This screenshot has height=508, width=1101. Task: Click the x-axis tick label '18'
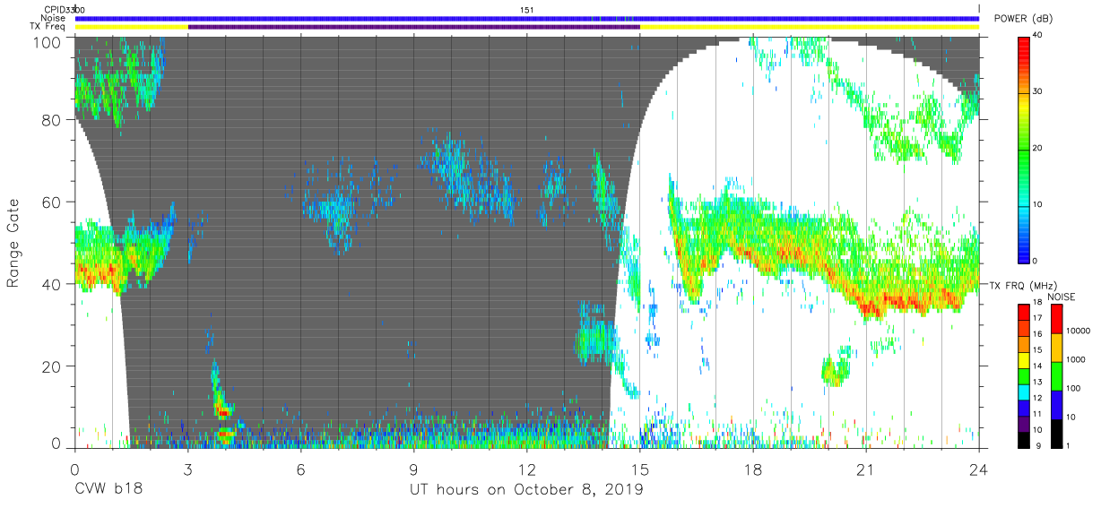coord(753,469)
